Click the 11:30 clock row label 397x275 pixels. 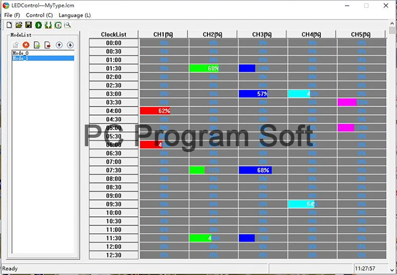tap(114, 238)
